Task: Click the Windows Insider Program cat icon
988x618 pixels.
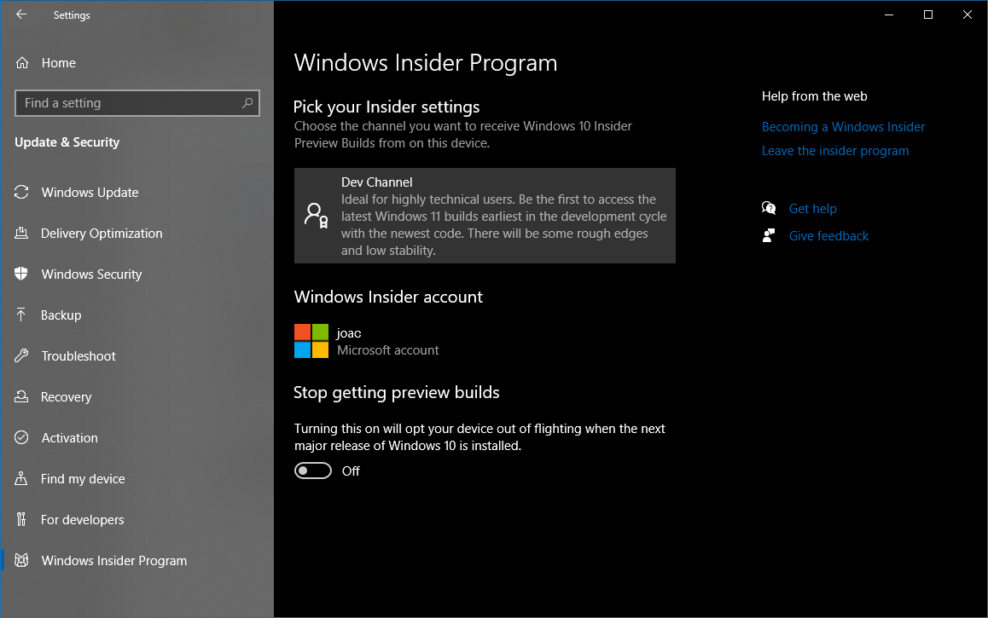Action: 22,561
